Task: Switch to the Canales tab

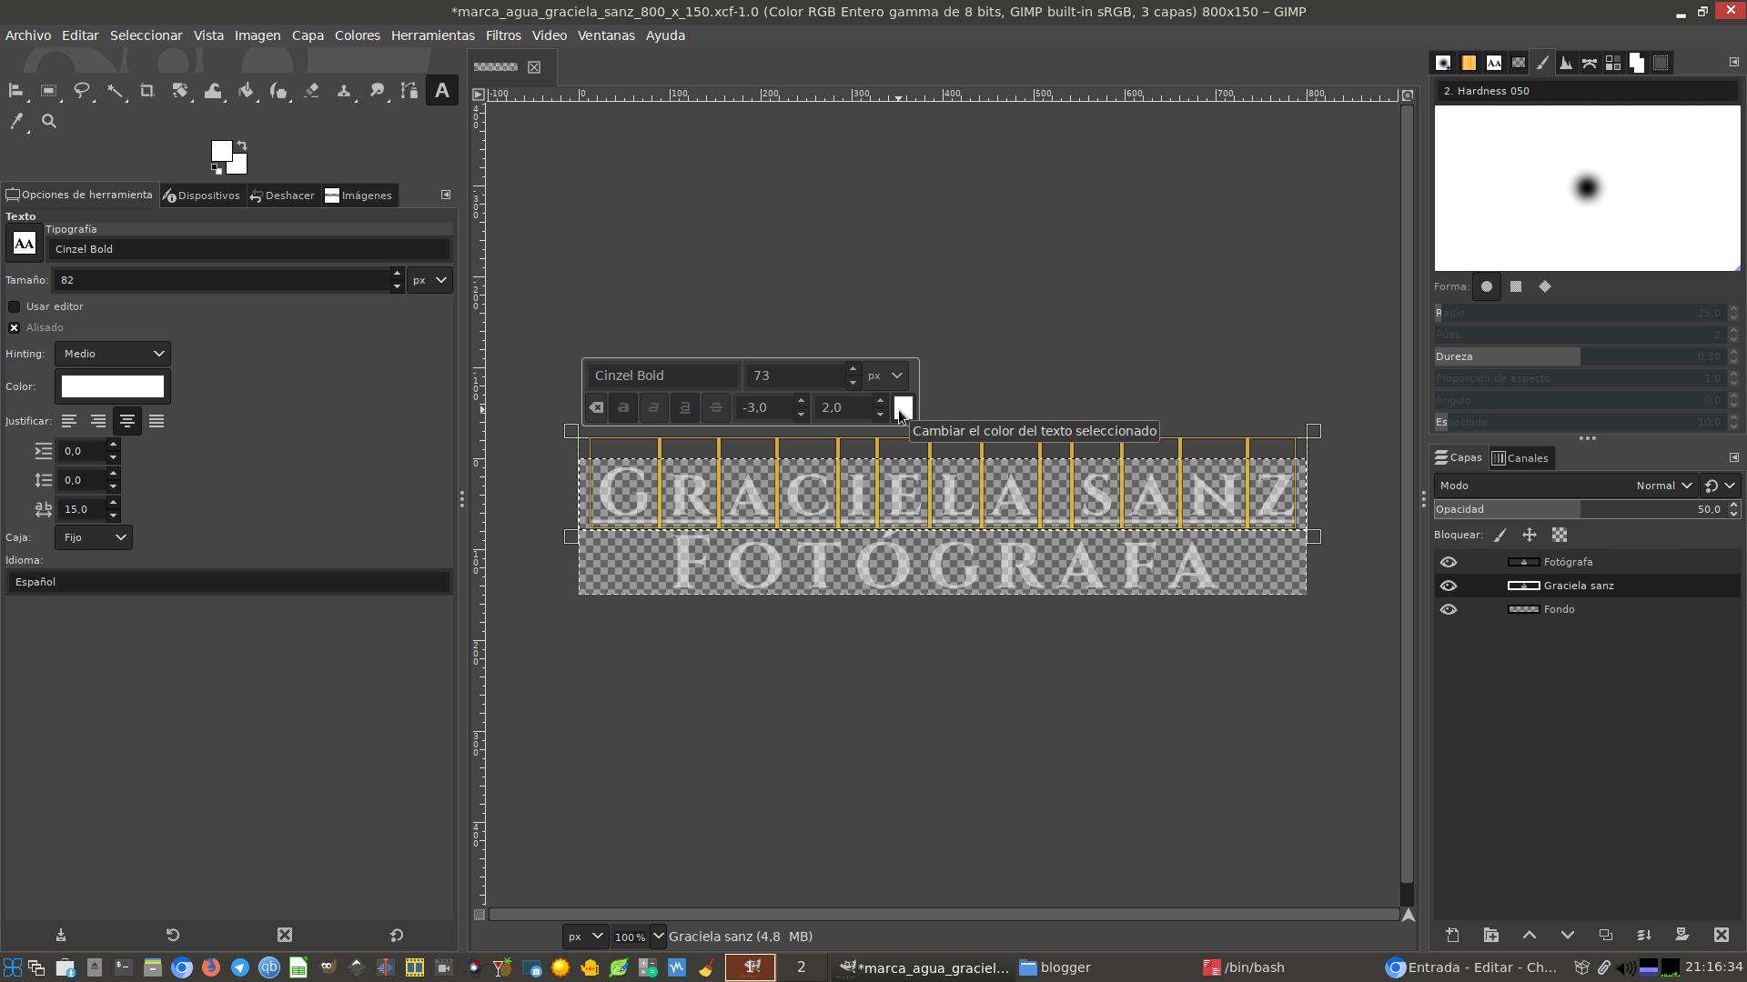Action: point(1520,458)
